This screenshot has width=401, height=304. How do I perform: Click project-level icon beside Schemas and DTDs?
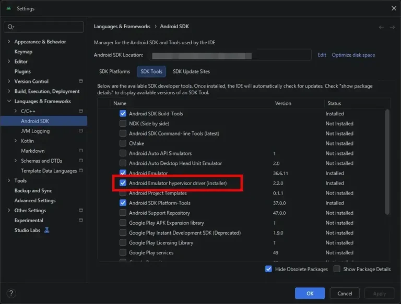pyautogui.click(x=81, y=161)
